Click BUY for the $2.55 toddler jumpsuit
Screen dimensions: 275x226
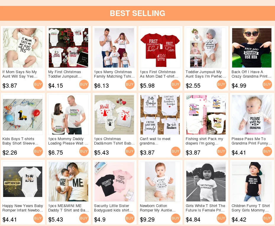tap(221, 84)
